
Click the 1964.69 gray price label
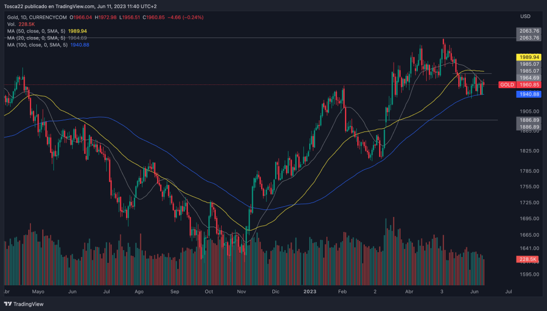click(529, 78)
